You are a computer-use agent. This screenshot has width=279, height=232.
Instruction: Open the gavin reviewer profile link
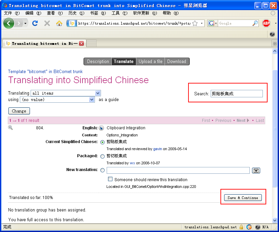pyautogui.click(x=158, y=149)
